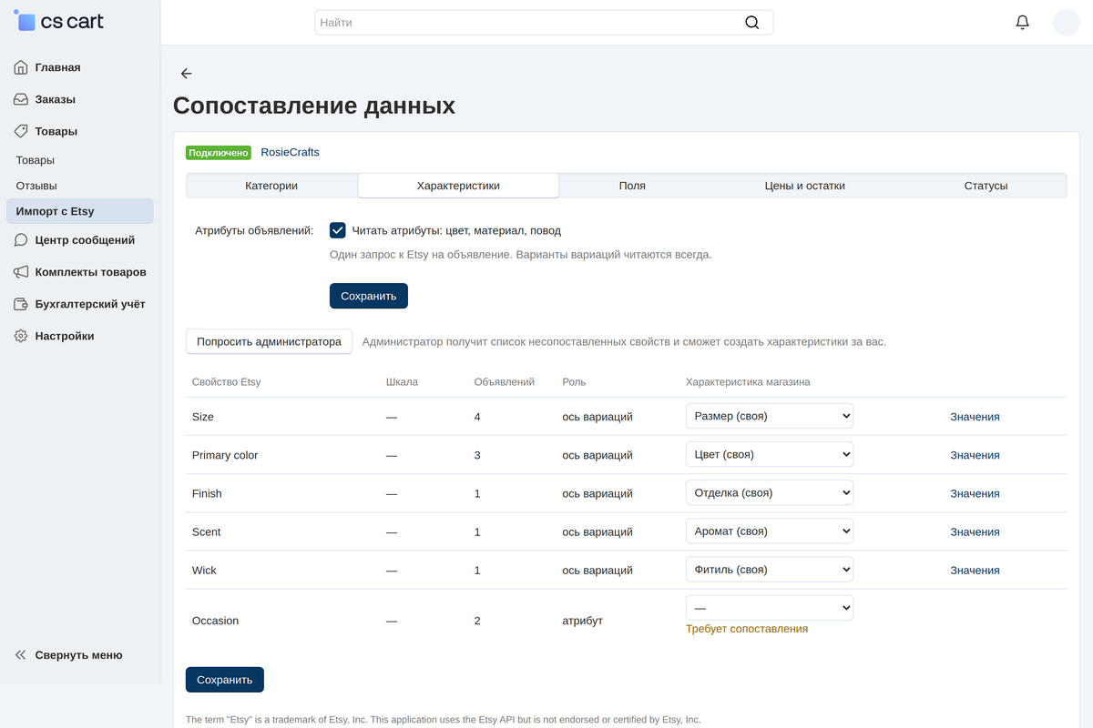Go back using the arrow icon

tap(186, 74)
